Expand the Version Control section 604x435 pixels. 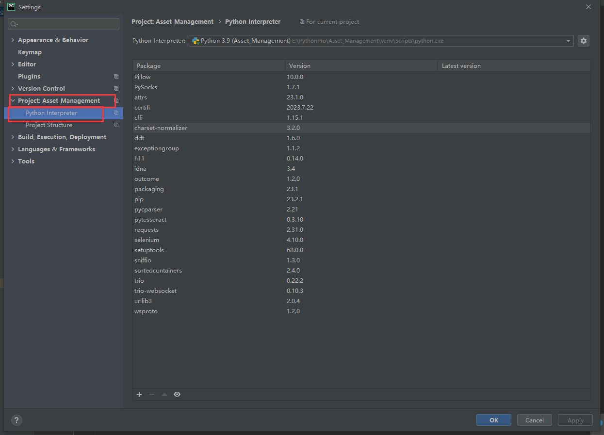[x=13, y=89]
